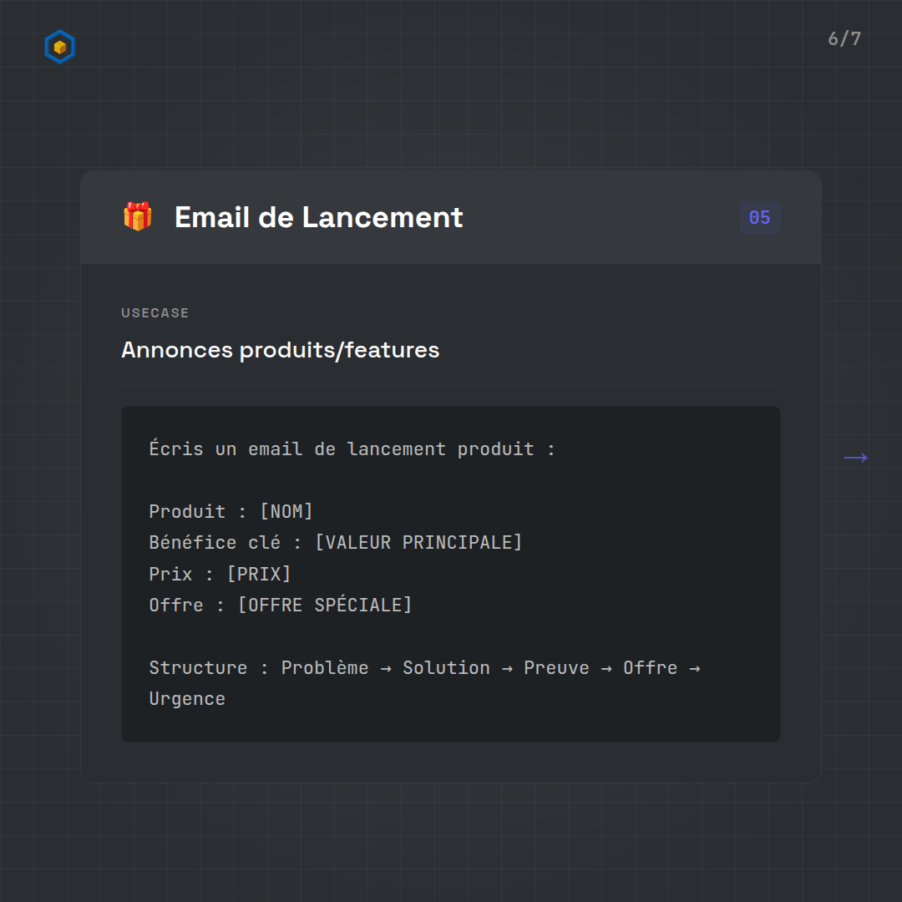The width and height of the screenshot is (902, 902).
Task: Click the 6/7 page counter
Action: pyautogui.click(x=844, y=39)
